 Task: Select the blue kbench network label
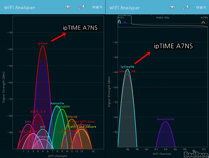[x=43, y=62]
